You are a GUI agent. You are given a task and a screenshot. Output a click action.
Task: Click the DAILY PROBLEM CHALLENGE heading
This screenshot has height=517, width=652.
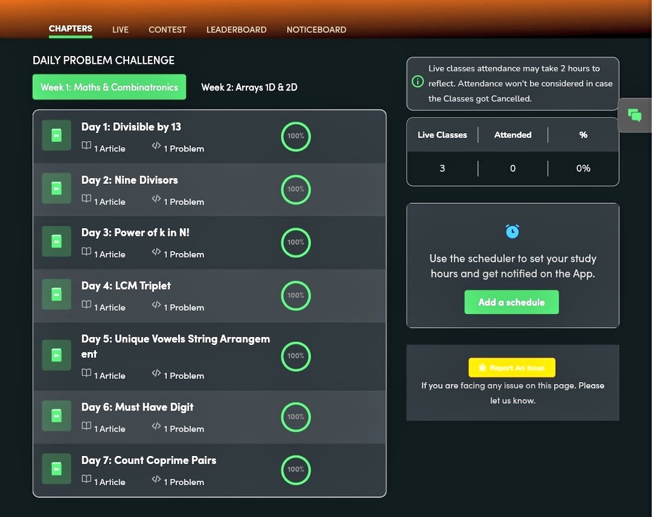click(x=104, y=60)
